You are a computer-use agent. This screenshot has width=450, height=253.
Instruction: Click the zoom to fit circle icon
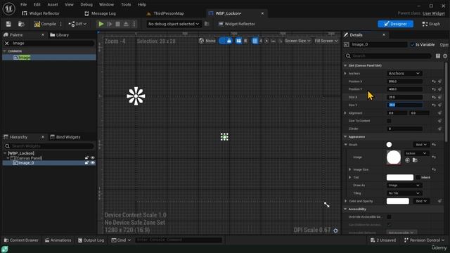click(x=266, y=41)
